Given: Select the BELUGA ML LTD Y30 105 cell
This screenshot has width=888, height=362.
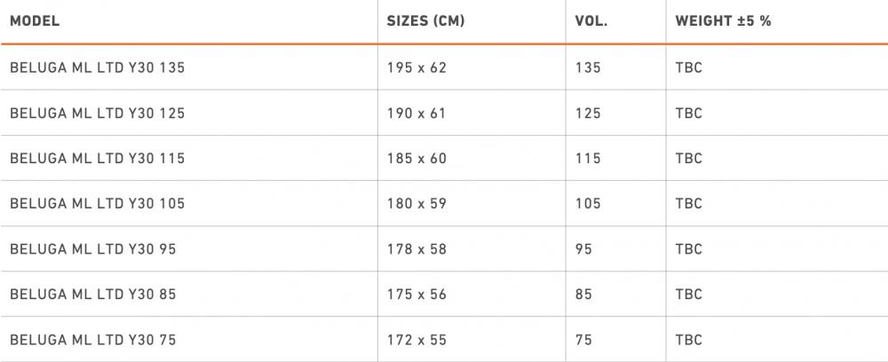Looking at the screenshot, I should [x=97, y=203].
